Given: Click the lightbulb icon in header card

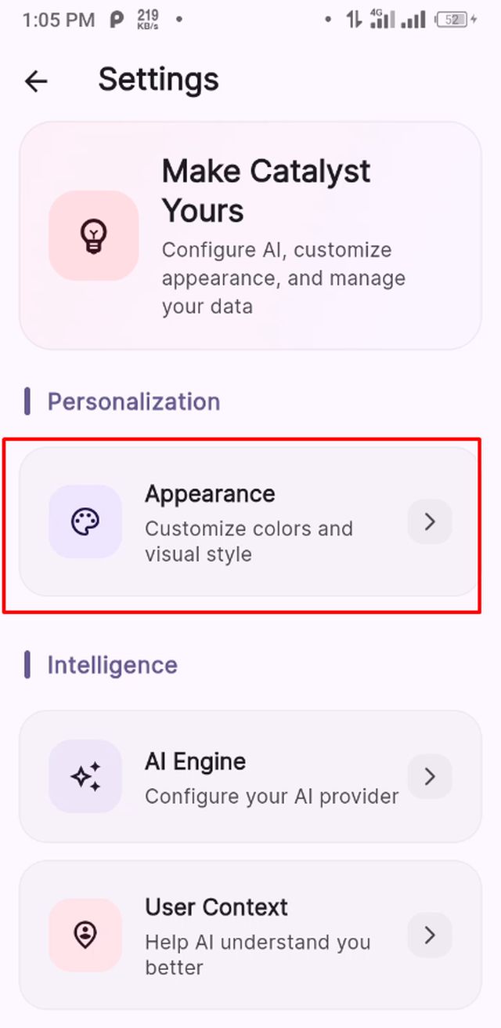Looking at the screenshot, I should (93, 235).
